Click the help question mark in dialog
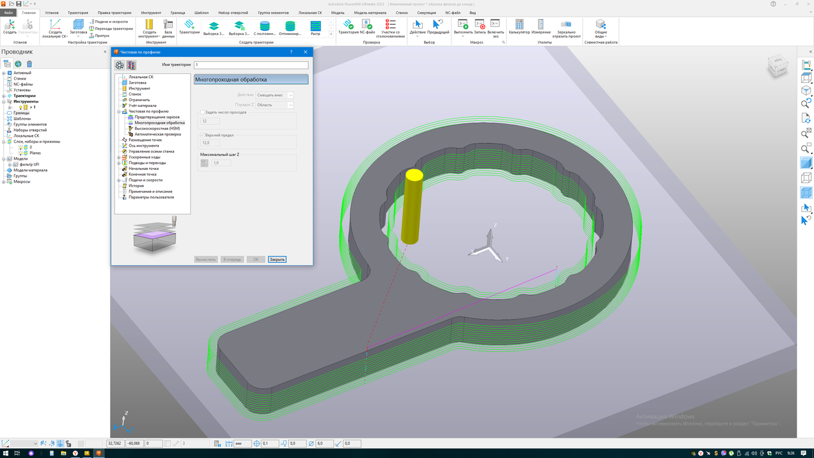The height and width of the screenshot is (458, 814). (291, 52)
